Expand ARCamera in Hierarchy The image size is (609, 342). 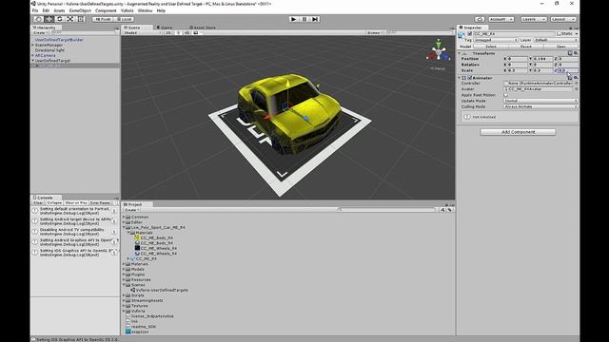click(x=33, y=55)
